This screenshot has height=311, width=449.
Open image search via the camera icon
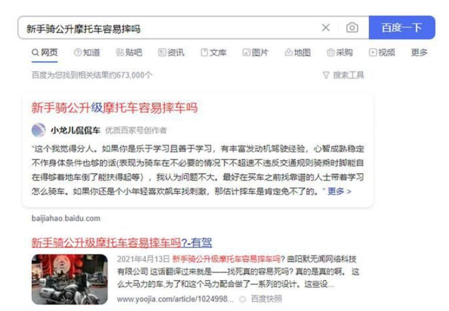[352, 28]
